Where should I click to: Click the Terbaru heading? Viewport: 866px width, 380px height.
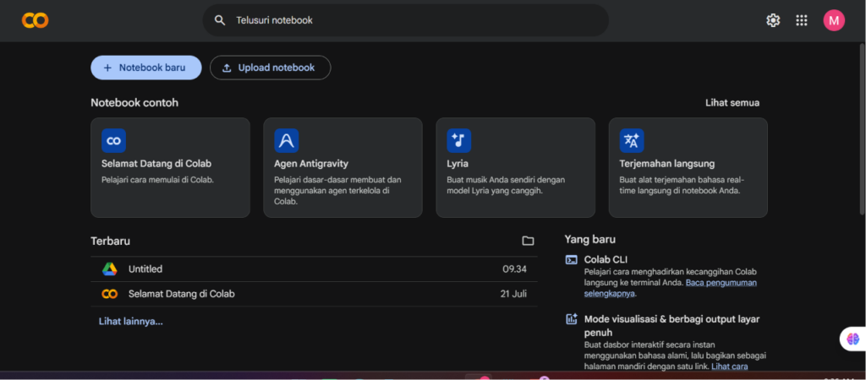pos(111,241)
